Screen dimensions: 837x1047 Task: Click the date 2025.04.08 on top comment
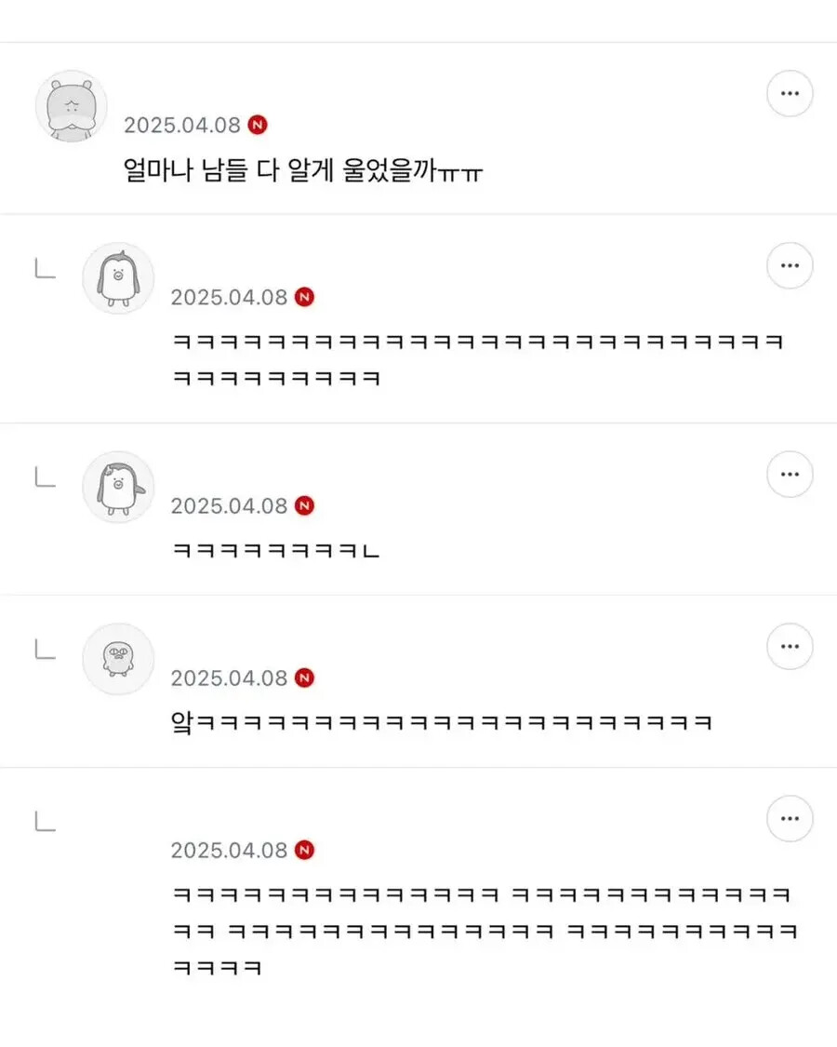point(181,125)
